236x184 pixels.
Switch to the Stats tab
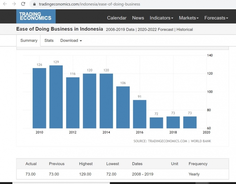click(49, 40)
